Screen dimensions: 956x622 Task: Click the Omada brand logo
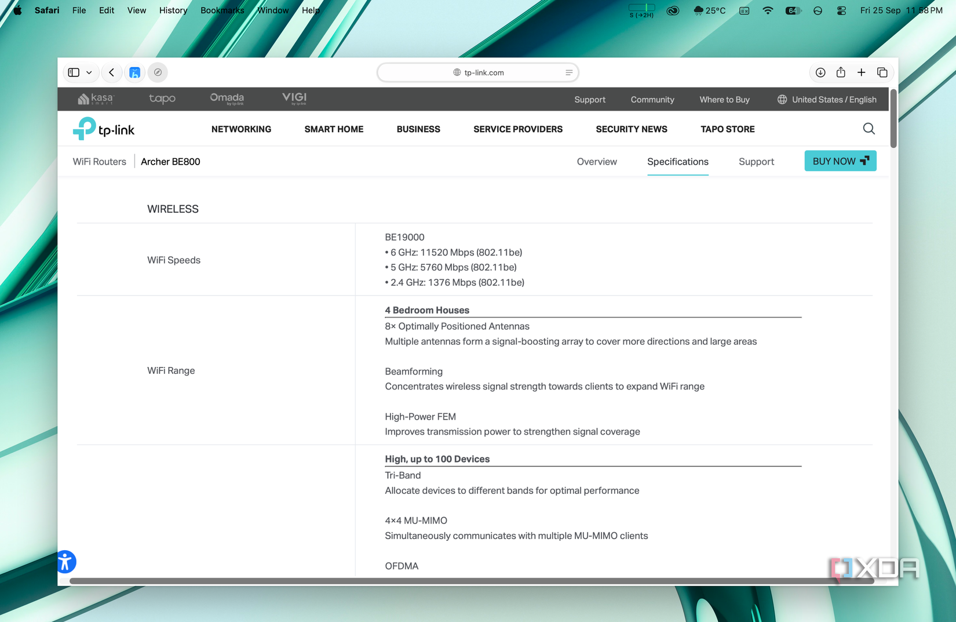click(227, 99)
